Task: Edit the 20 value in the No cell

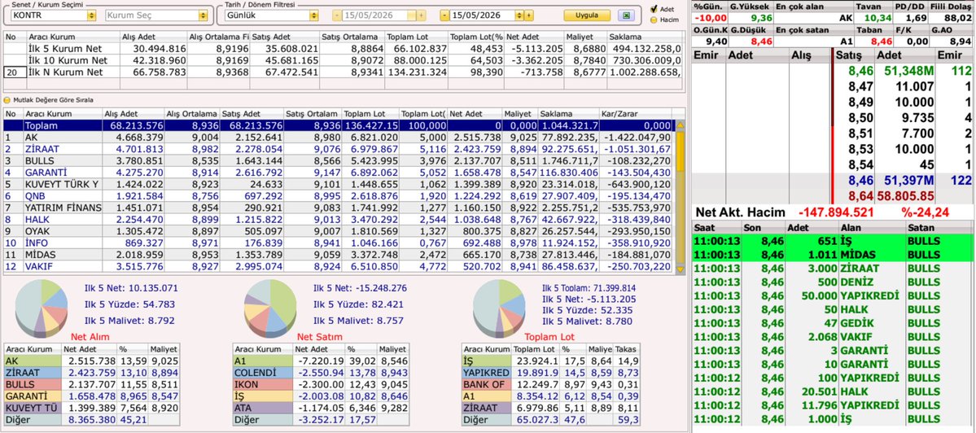Action: click(x=15, y=72)
